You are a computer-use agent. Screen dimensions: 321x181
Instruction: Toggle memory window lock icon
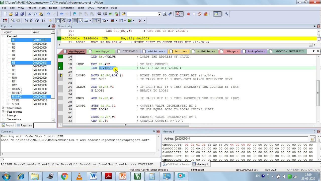point(312,139)
